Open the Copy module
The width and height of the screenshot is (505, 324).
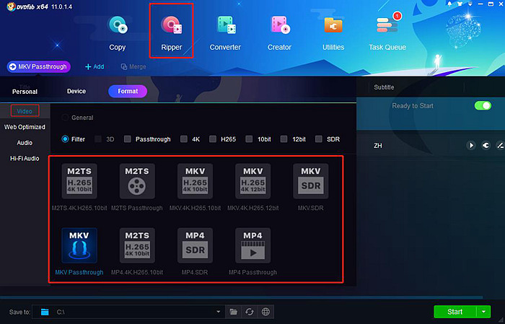click(117, 33)
